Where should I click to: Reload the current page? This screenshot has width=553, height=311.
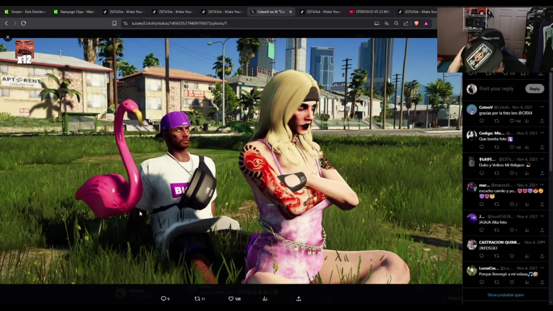pyautogui.click(x=23, y=23)
